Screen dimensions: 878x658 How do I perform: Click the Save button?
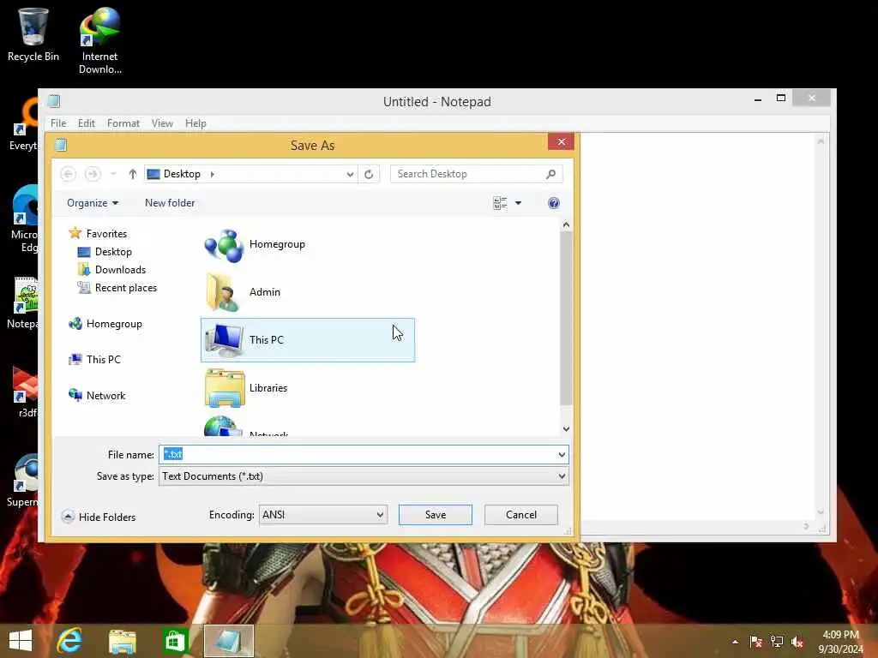pos(435,515)
